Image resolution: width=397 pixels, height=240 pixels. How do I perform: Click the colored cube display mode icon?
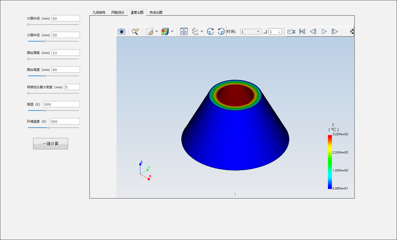pyautogui.click(x=165, y=31)
